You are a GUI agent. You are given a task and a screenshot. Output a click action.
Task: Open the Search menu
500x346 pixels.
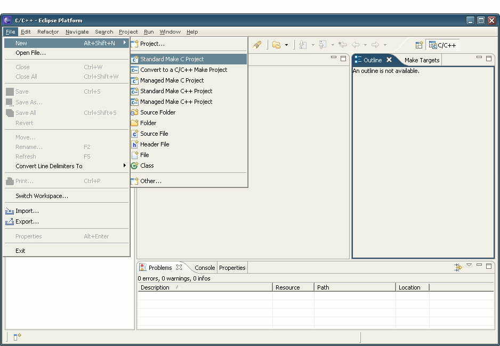tap(104, 32)
